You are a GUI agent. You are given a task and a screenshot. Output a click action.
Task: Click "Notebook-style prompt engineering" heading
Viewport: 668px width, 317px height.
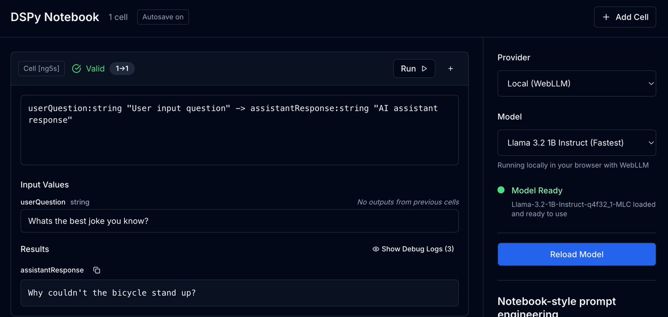coord(557,308)
